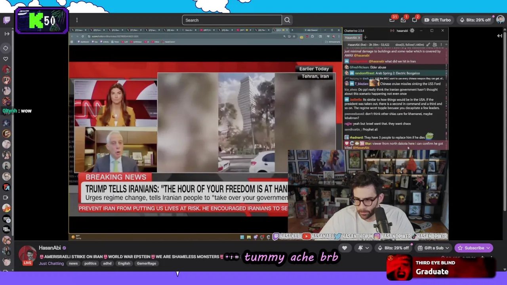The height and width of the screenshot is (285, 507).
Task: Open Chatterino split three-dot menu
Action: tap(441, 45)
